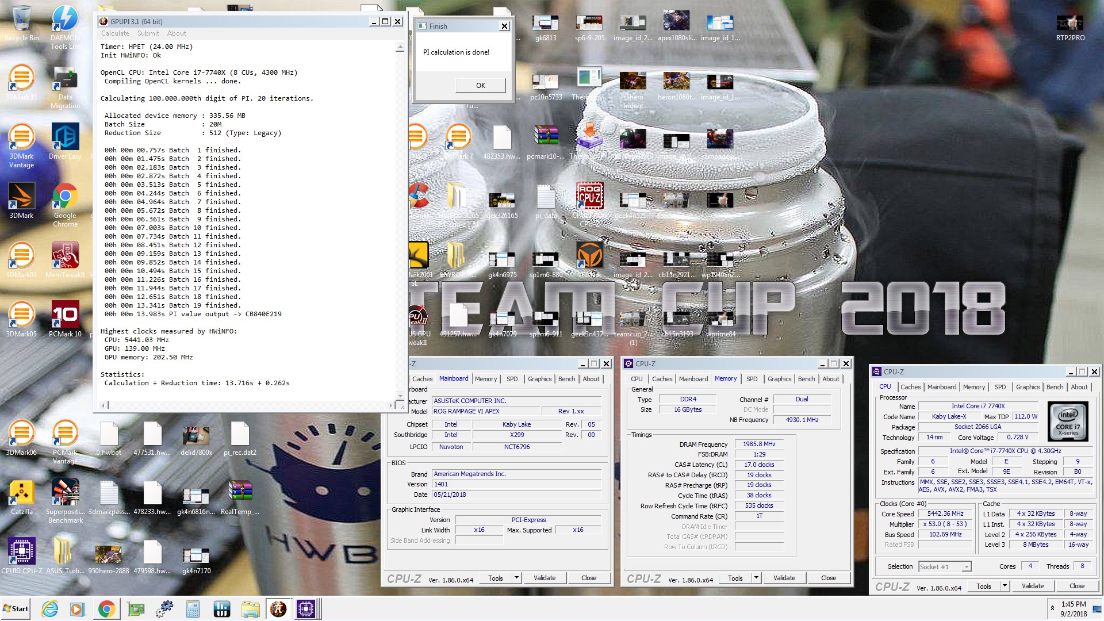1104x621 pixels.
Task: Click the Intel Core i7 X-series logo
Action: [x=1068, y=421]
